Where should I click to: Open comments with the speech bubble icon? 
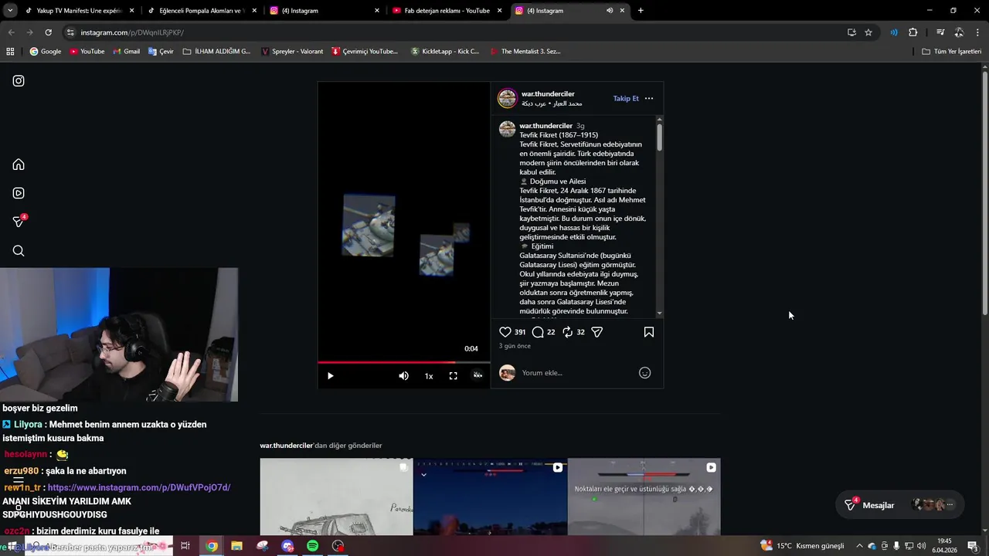[x=538, y=332]
